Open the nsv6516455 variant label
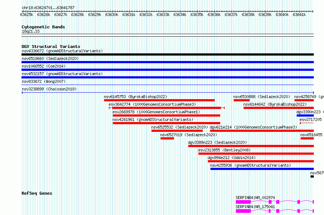 click(311, 135)
